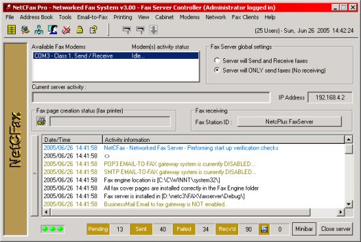Click the Minibar button

[x=304, y=229]
